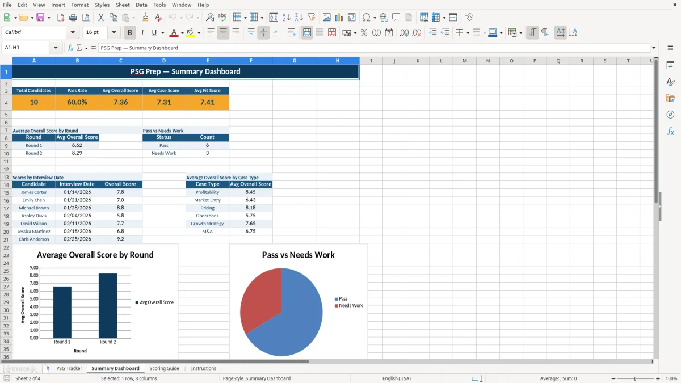Image resolution: width=681 pixels, height=383 pixels.
Task: Toggle right-to-left text direction
Action: point(545,33)
